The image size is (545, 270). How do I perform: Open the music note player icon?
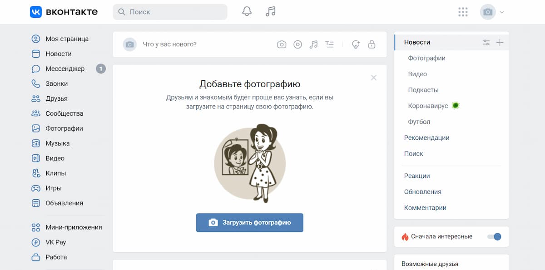pos(271,12)
